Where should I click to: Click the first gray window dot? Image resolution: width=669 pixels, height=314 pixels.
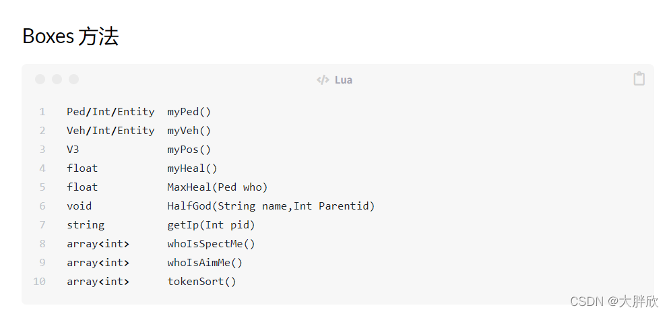coord(40,80)
